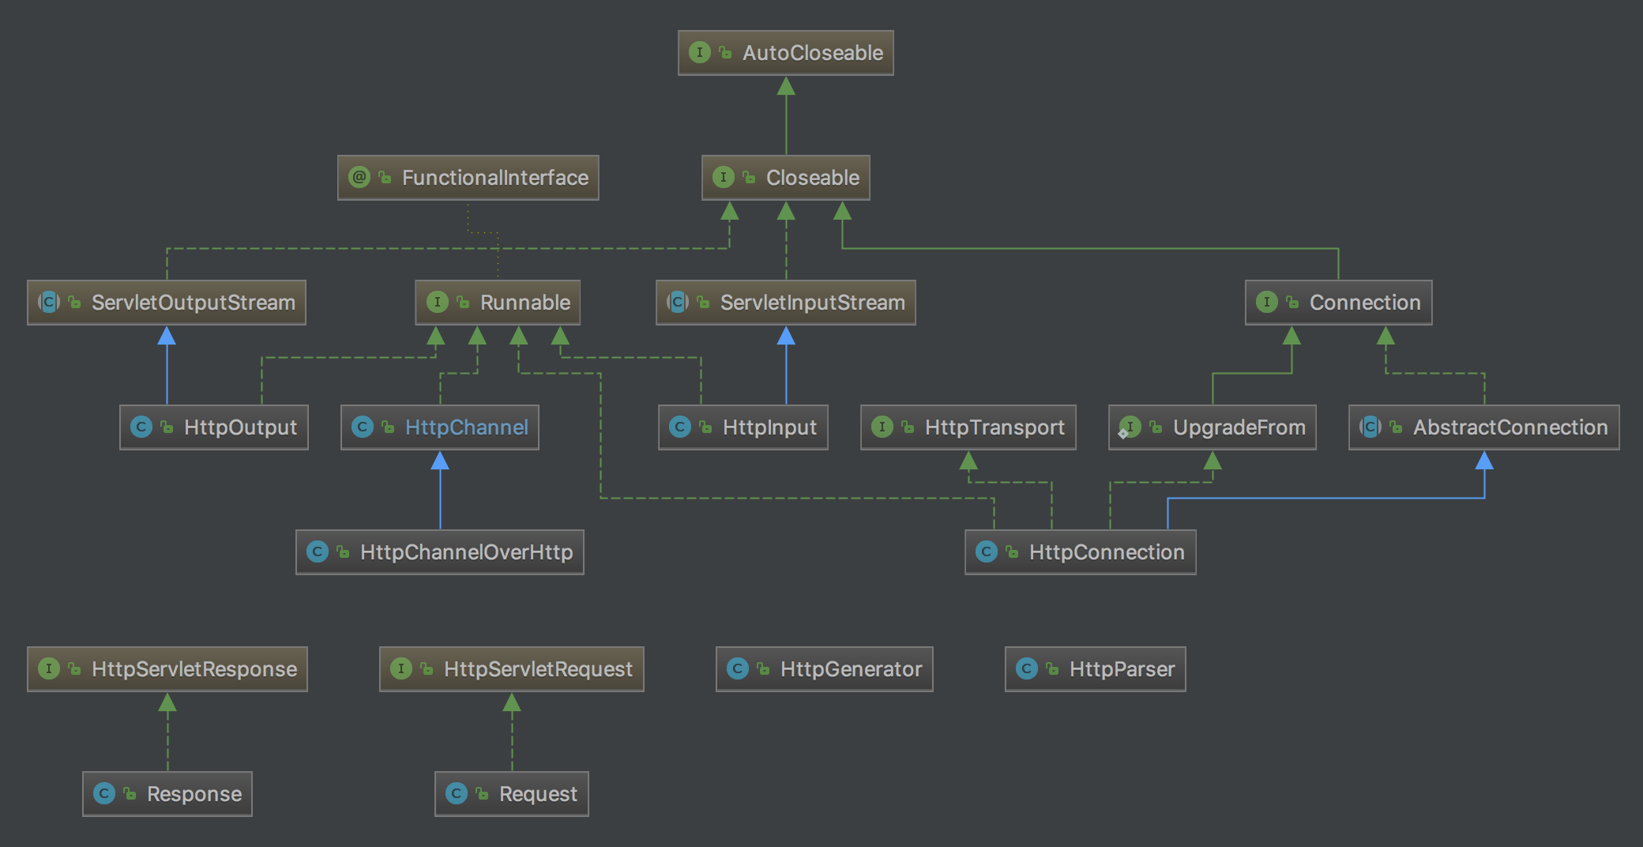Click the annotation icon on FunctionalInterface node
This screenshot has height=847, width=1643.
[359, 178]
